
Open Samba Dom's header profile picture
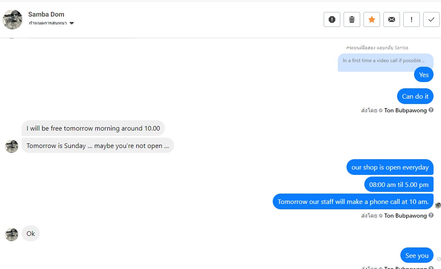point(12,19)
